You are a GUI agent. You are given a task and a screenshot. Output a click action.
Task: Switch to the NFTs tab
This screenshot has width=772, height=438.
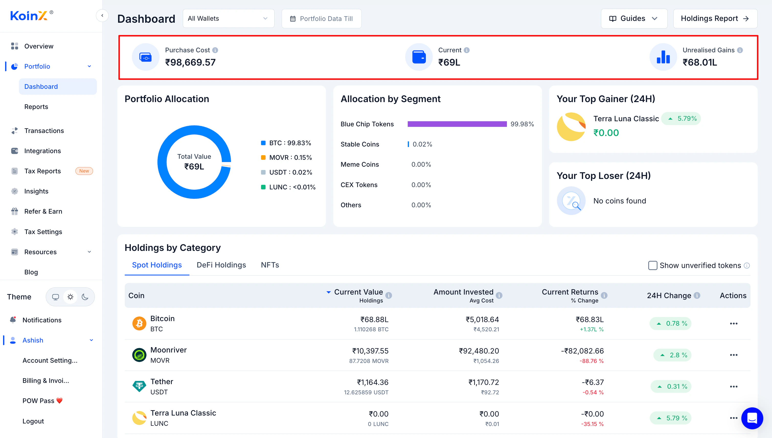[x=270, y=265]
